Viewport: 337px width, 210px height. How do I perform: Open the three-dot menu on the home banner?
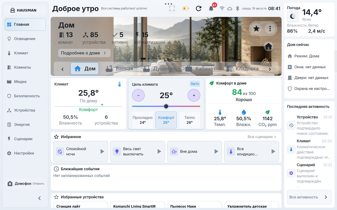click(270, 29)
